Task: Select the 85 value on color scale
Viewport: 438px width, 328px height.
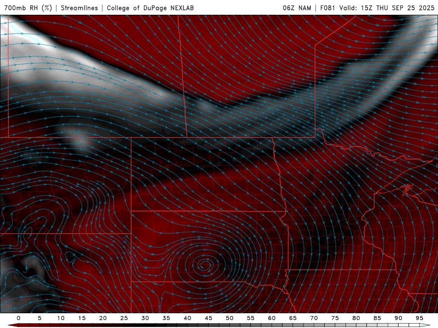Action: (x=377, y=318)
